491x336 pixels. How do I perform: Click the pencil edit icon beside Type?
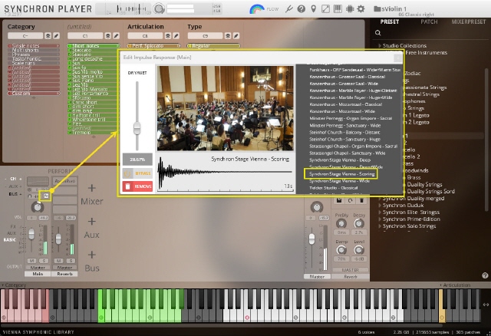[236, 36]
